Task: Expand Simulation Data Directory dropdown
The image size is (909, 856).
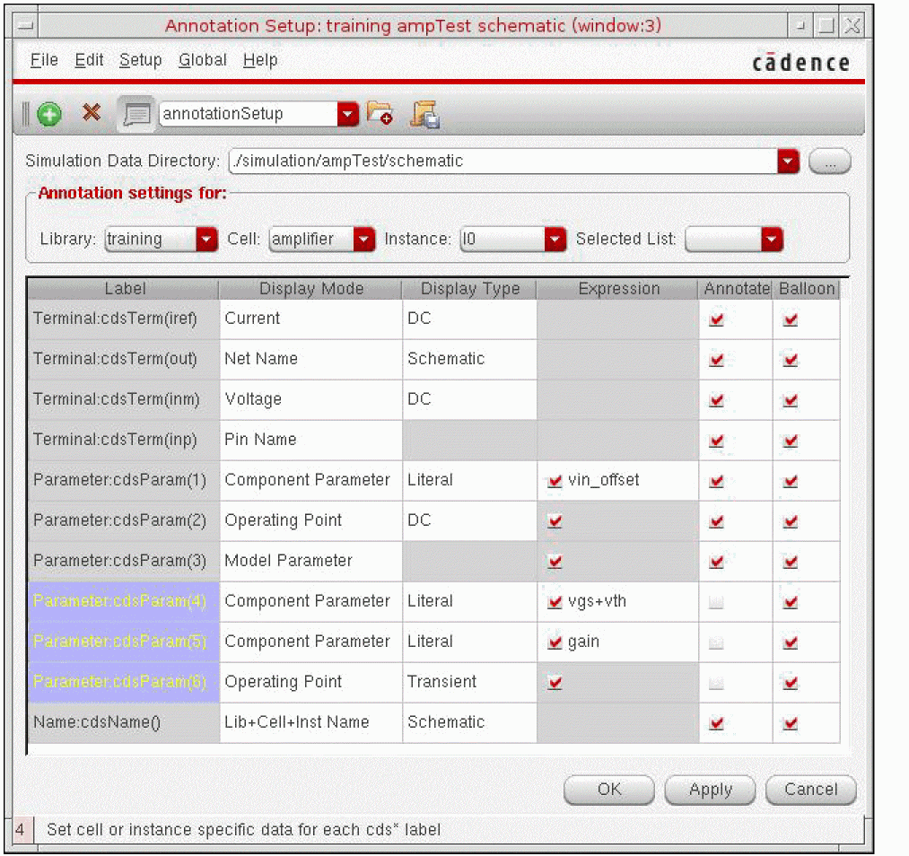Action: click(x=788, y=162)
